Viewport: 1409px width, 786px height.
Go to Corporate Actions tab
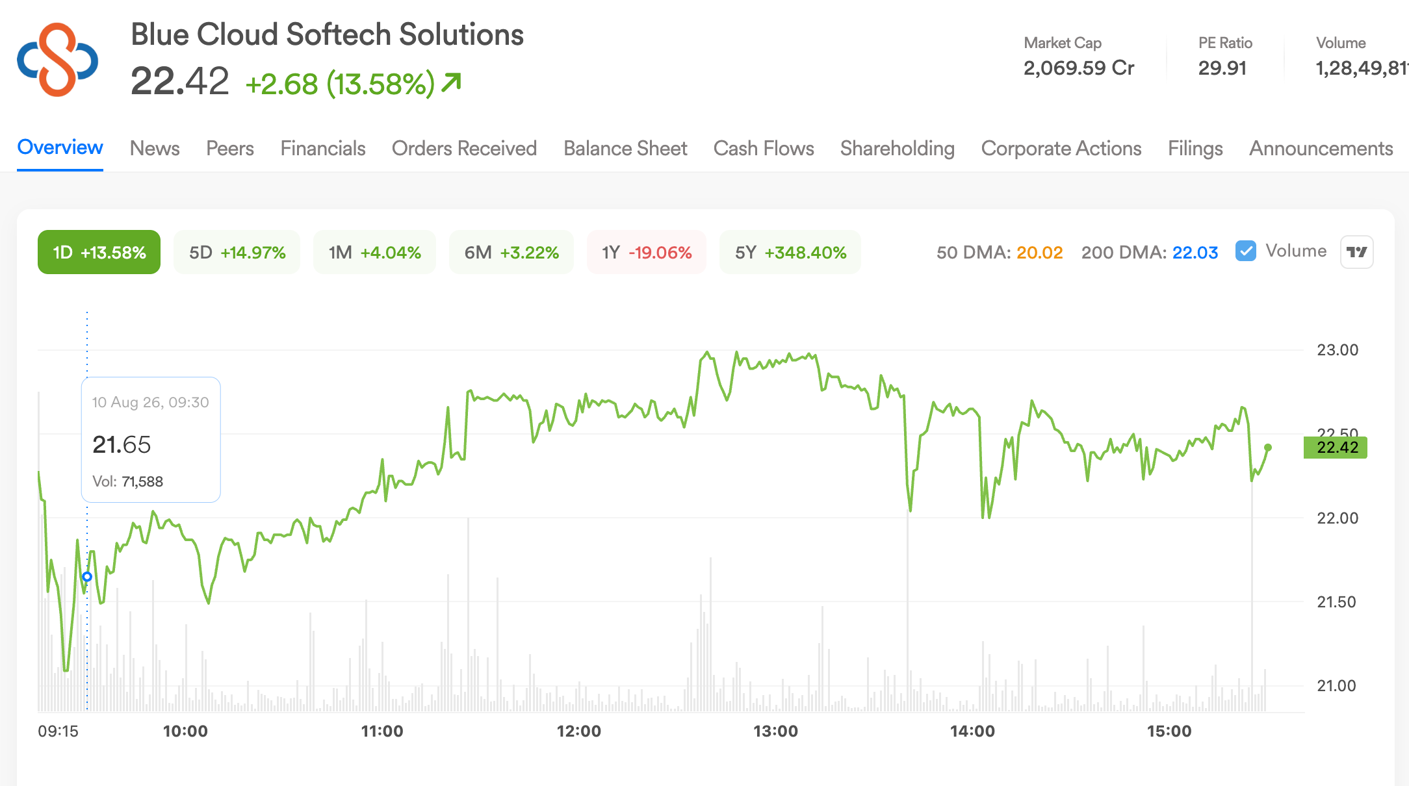pos(1061,148)
